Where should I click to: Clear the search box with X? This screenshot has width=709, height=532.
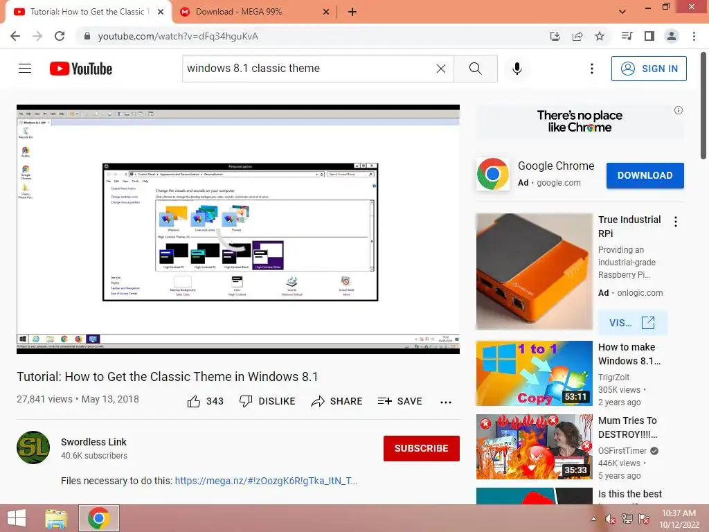coord(441,69)
